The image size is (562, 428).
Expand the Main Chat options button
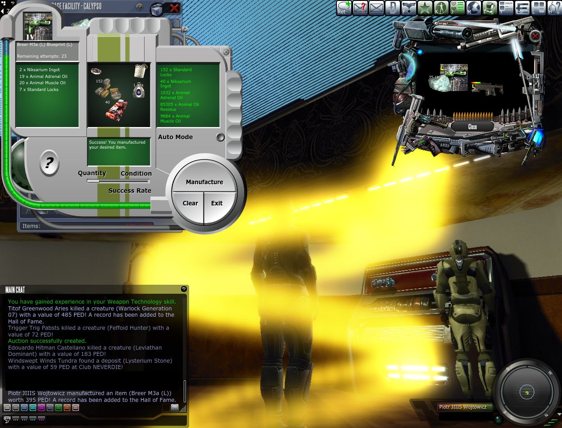tap(184, 289)
